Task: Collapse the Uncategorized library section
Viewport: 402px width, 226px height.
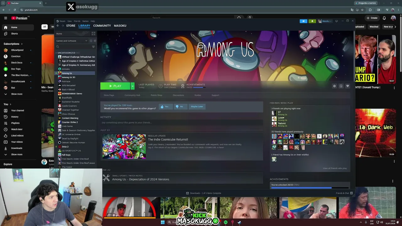Action: 56,53
